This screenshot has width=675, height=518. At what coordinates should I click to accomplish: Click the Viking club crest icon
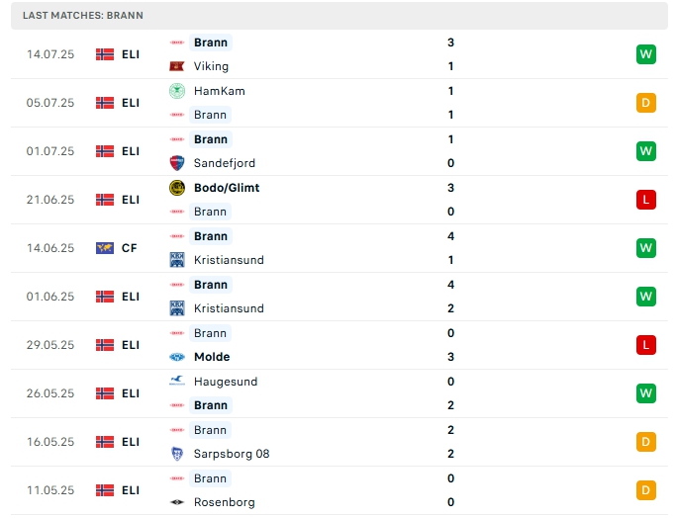pyautogui.click(x=177, y=66)
